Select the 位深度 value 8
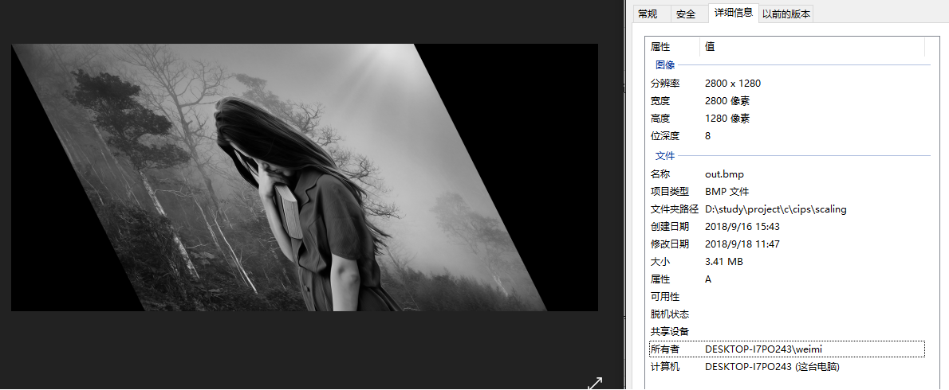Viewport: 949px width, 390px height. pos(708,136)
